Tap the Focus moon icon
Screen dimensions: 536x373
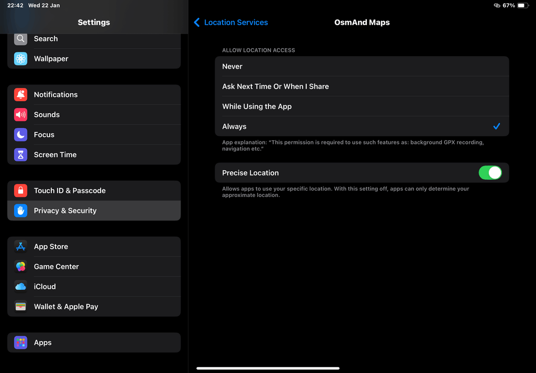click(20, 135)
